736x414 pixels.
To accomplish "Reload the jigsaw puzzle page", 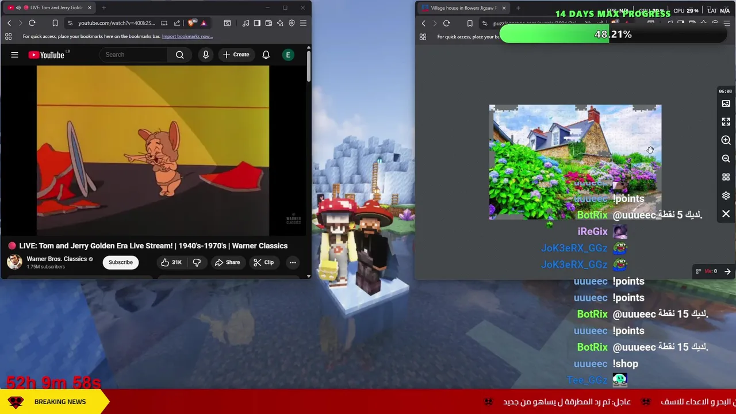I will tap(446, 23).
